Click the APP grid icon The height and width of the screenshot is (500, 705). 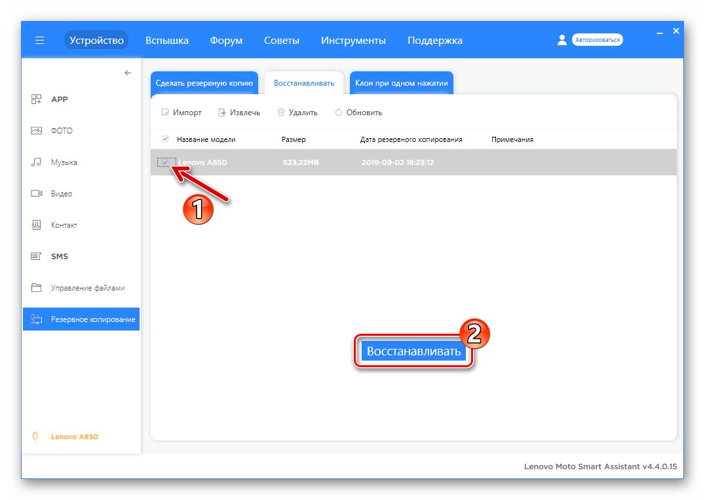click(37, 99)
